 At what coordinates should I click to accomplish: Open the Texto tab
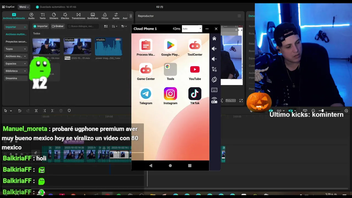tap(43, 16)
